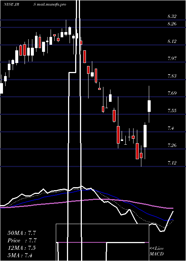This screenshot has height=261, width=186.
Task: Click the 8.12 price level label
Action: [172, 41]
